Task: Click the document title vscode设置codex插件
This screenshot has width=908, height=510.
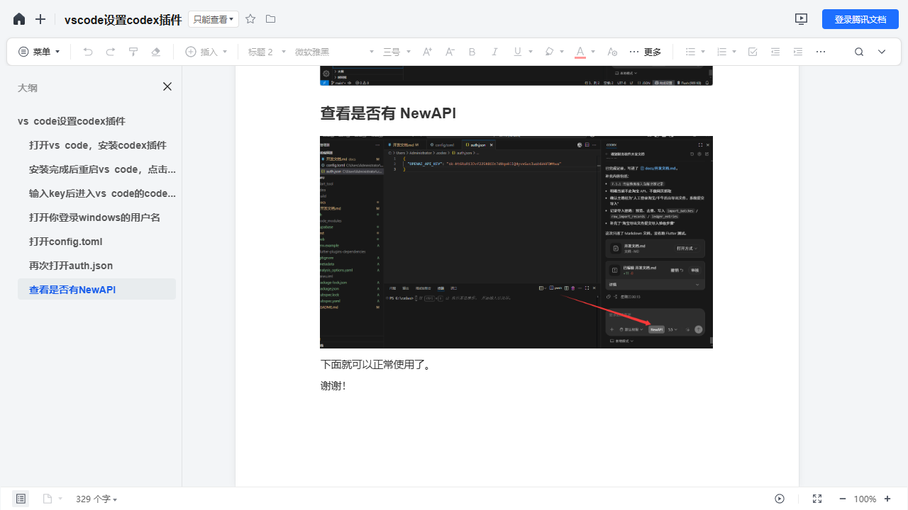Action: tap(123, 20)
